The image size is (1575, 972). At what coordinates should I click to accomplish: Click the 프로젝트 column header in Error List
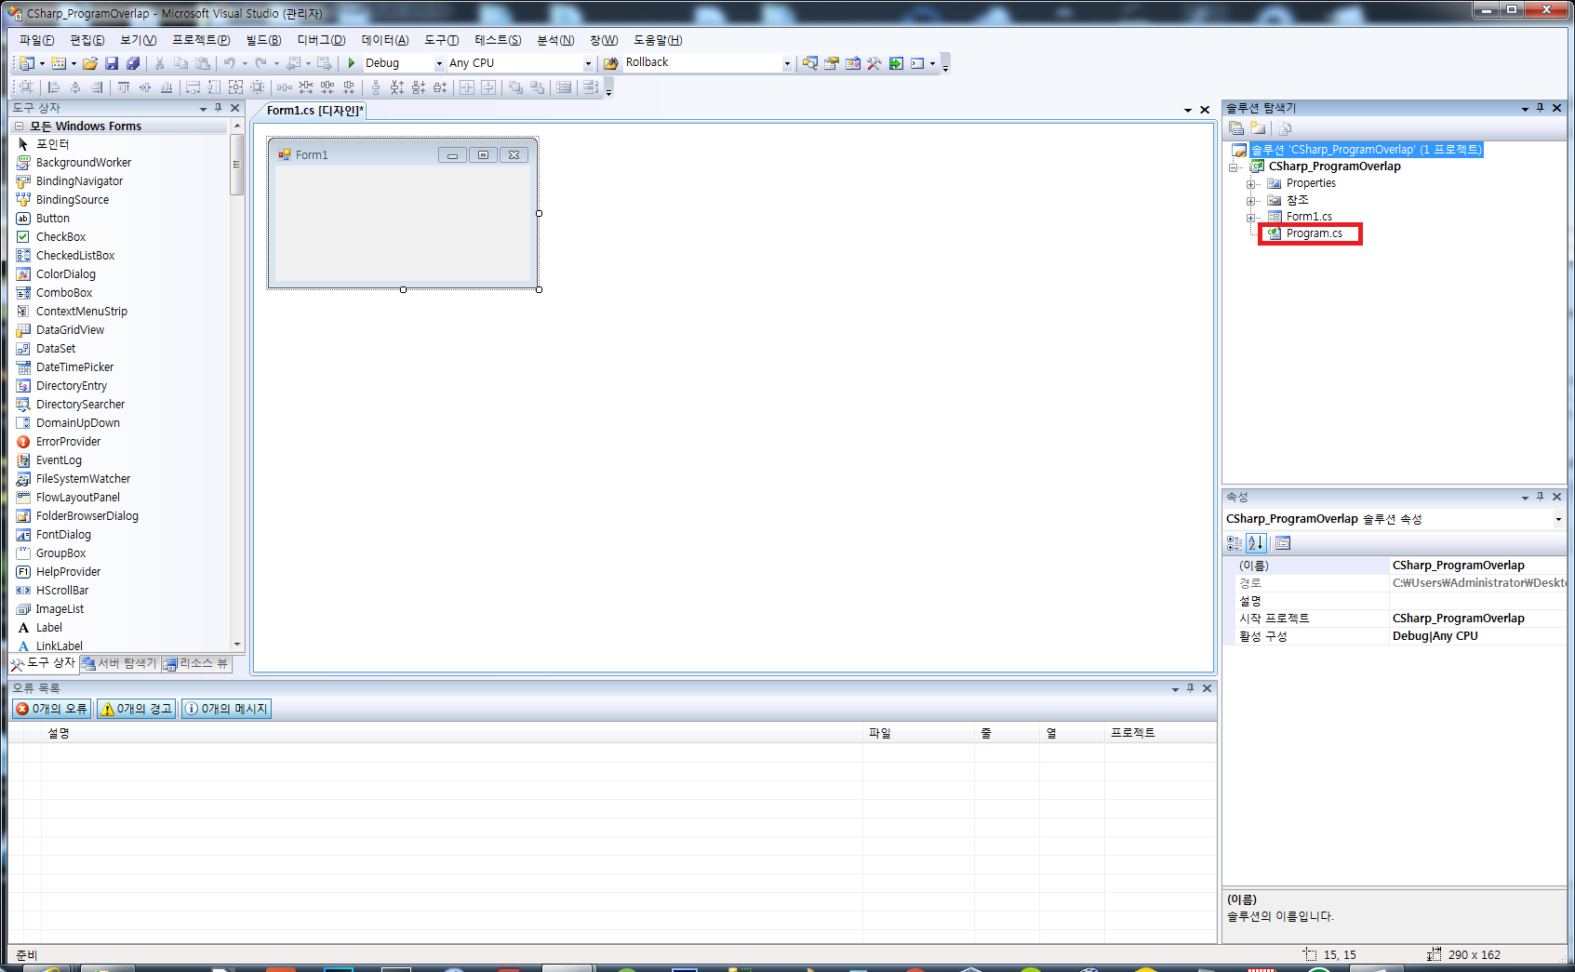pyautogui.click(x=1160, y=733)
